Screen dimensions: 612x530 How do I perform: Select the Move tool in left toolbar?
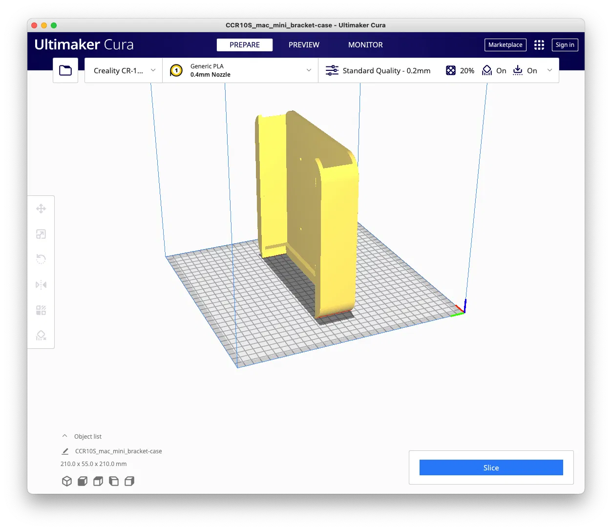click(x=41, y=209)
